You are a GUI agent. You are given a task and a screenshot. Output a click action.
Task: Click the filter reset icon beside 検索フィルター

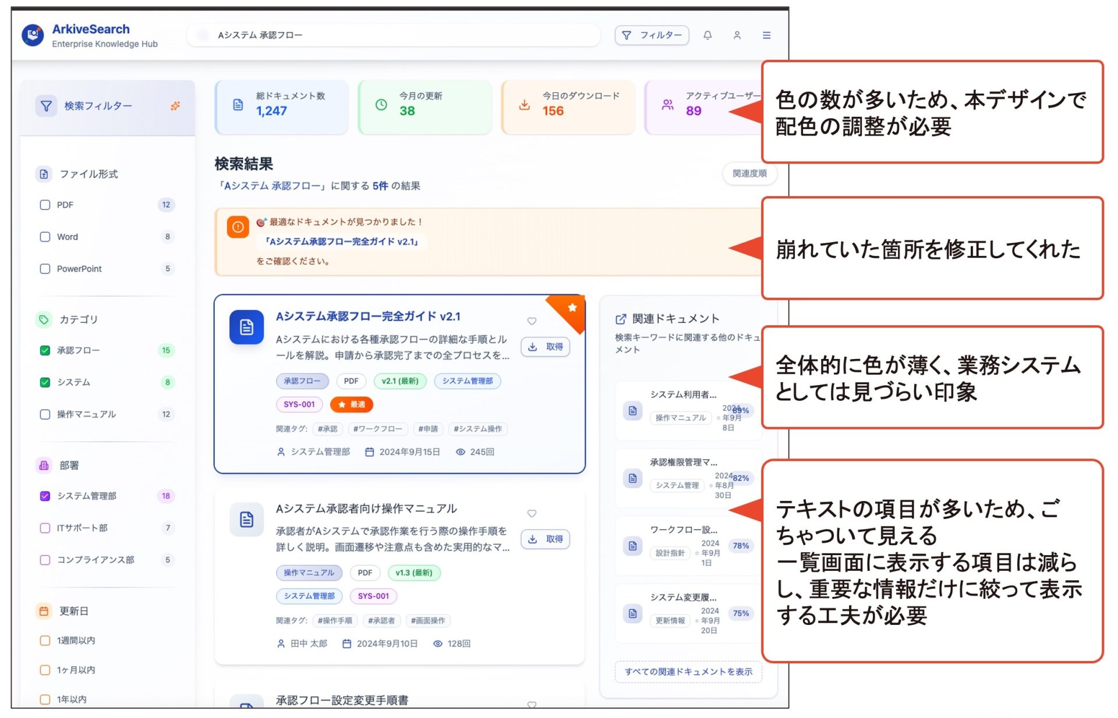(175, 106)
